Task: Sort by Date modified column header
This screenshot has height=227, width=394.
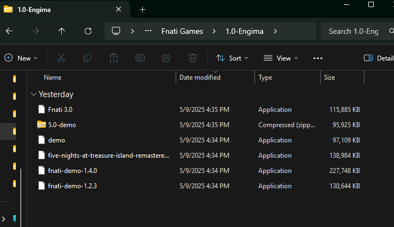Action: [200, 77]
